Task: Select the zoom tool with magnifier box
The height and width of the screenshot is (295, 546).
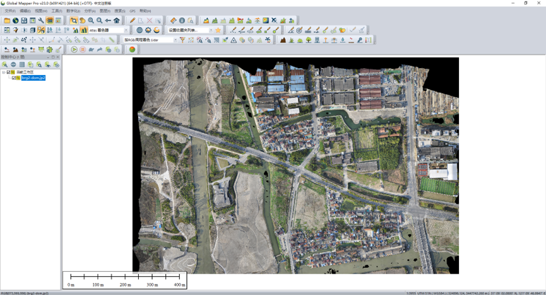Action: point(73,21)
